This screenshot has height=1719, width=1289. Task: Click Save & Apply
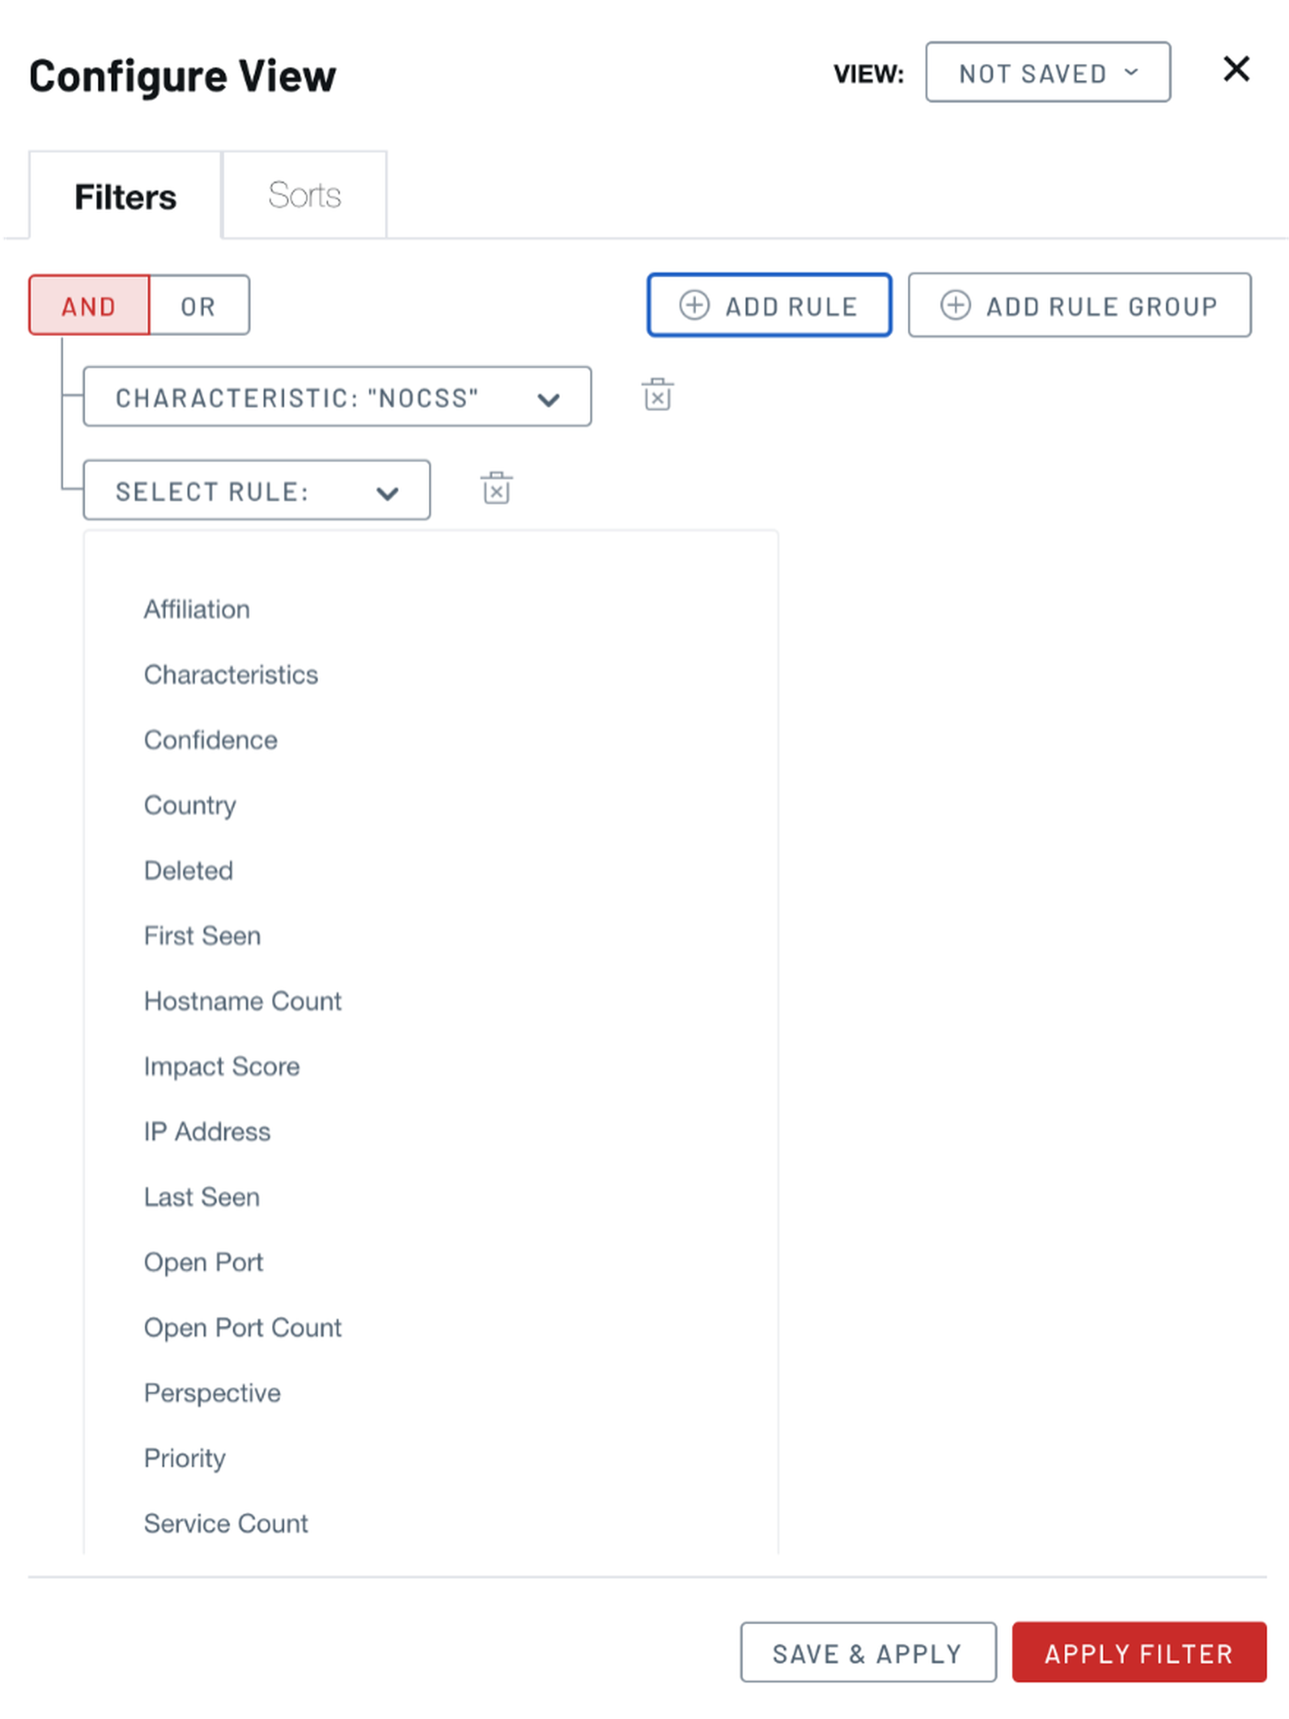867,1653
